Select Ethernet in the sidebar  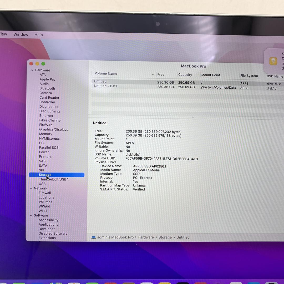[x=46, y=116]
